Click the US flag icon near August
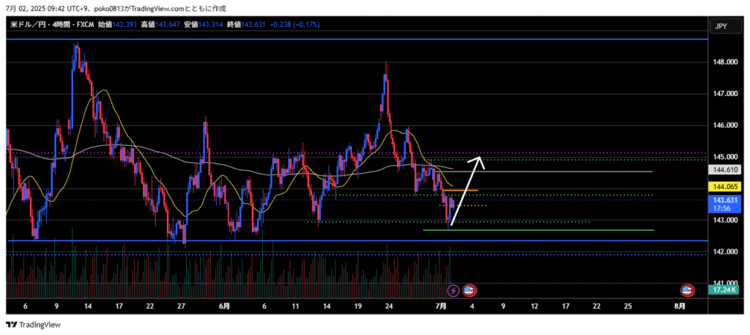Screen dimensions: 750x335 [x=687, y=290]
